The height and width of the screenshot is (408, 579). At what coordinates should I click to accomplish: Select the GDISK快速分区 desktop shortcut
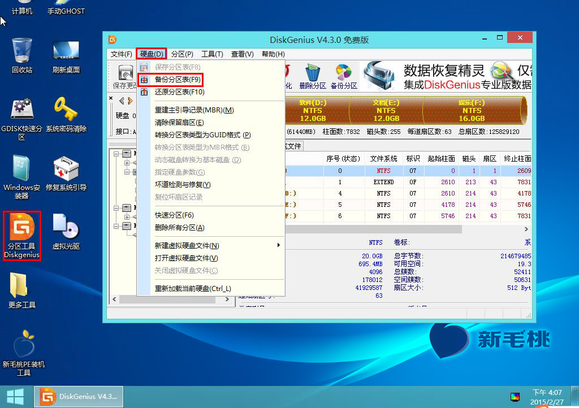tap(22, 119)
